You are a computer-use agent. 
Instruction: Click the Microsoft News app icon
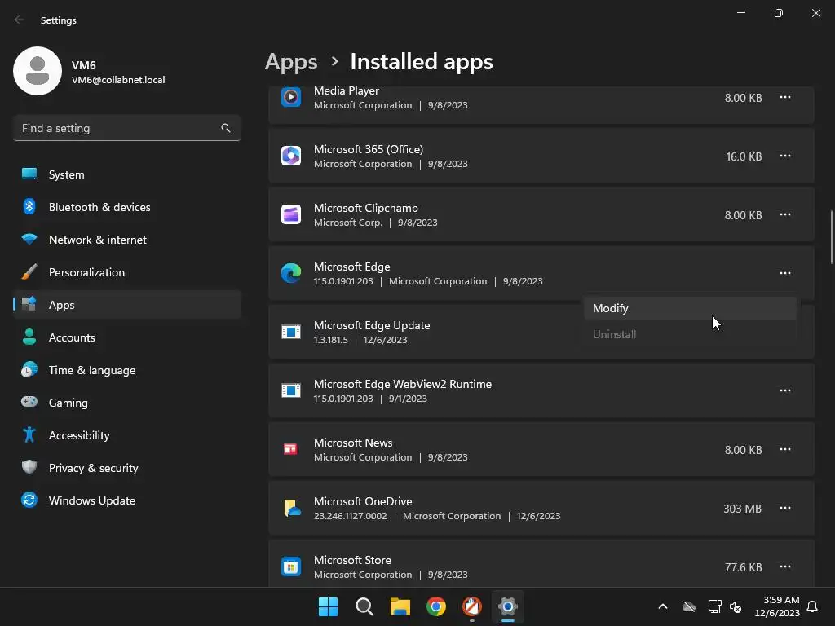point(291,449)
